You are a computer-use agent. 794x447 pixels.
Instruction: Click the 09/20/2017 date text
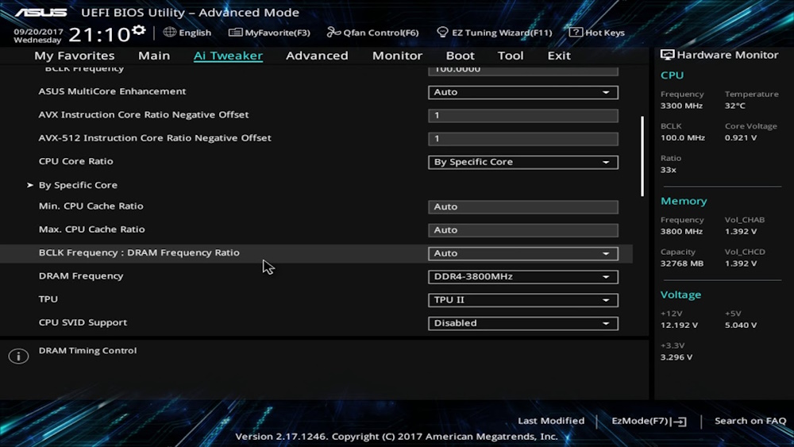[38, 32]
